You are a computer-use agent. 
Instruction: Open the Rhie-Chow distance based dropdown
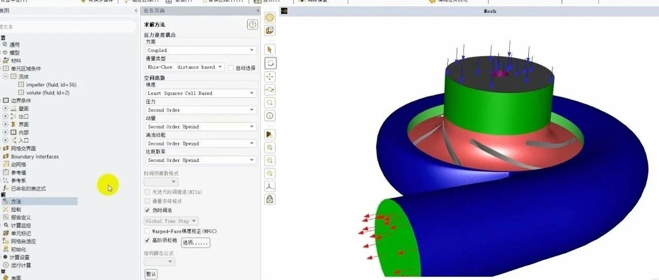[185, 67]
